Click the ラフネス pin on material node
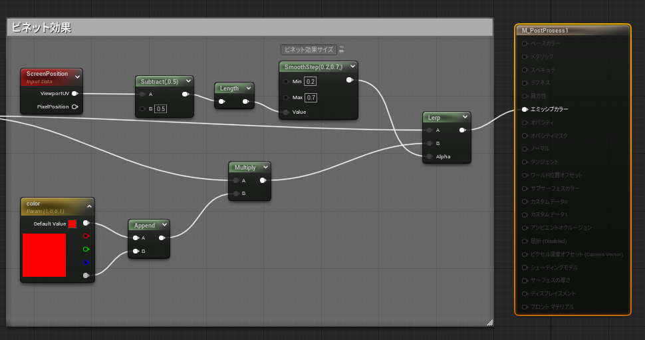This screenshot has width=645, height=340. pos(525,83)
